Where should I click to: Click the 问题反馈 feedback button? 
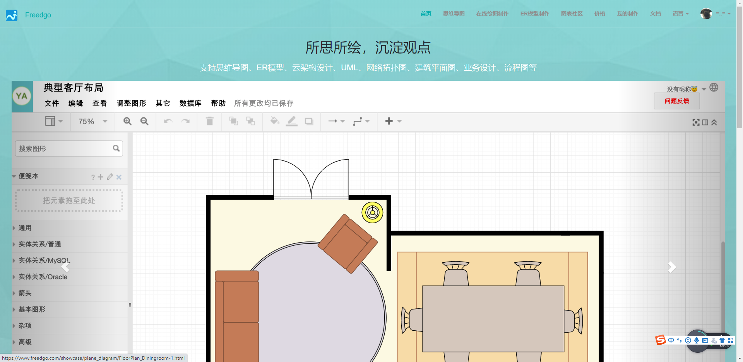677,101
